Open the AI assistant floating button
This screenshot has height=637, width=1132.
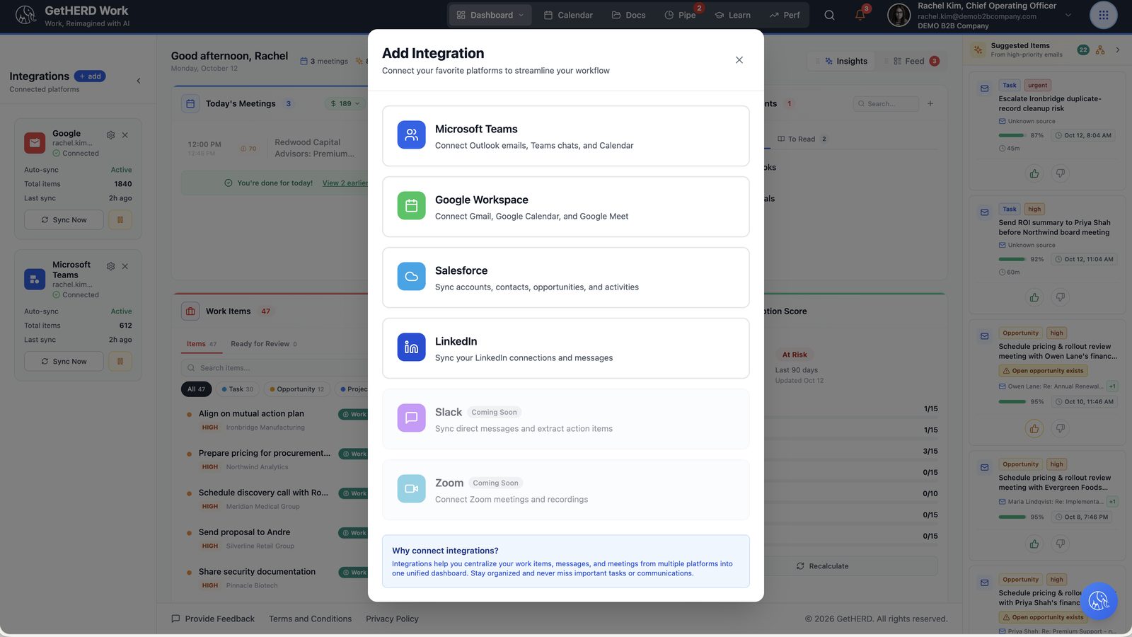tap(1099, 601)
